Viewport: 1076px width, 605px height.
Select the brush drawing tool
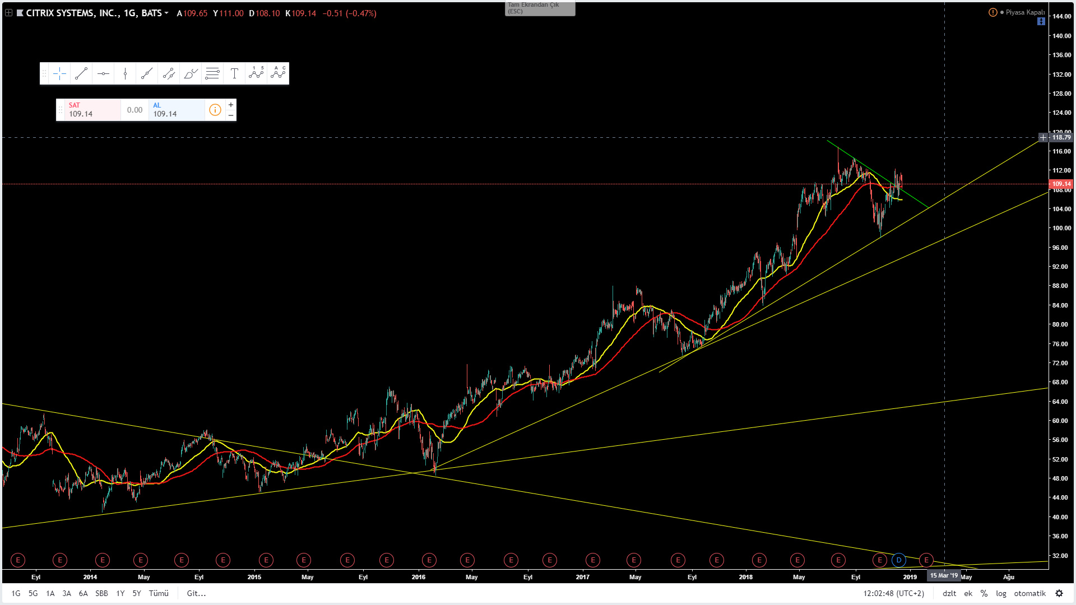coord(191,73)
